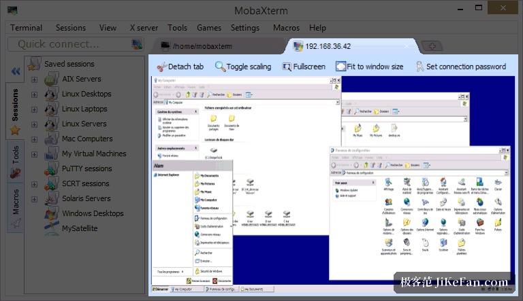Click the Quick connect monitor icon
This screenshot has width=523, height=301.
(x=137, y=44)
